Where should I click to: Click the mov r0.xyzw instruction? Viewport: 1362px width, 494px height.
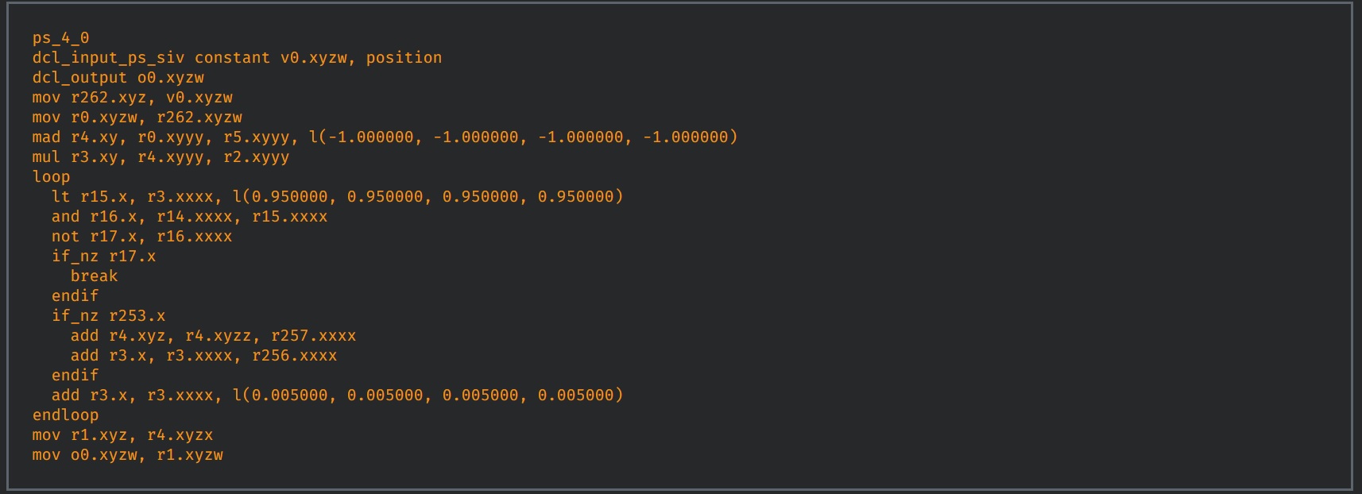[137, 118]
